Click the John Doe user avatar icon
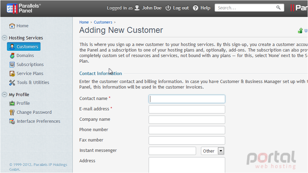This screenshot has height=173, width=308. pyautogui.click(x=137, y=8)
